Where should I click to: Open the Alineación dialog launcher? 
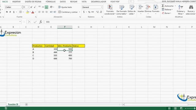80,17
